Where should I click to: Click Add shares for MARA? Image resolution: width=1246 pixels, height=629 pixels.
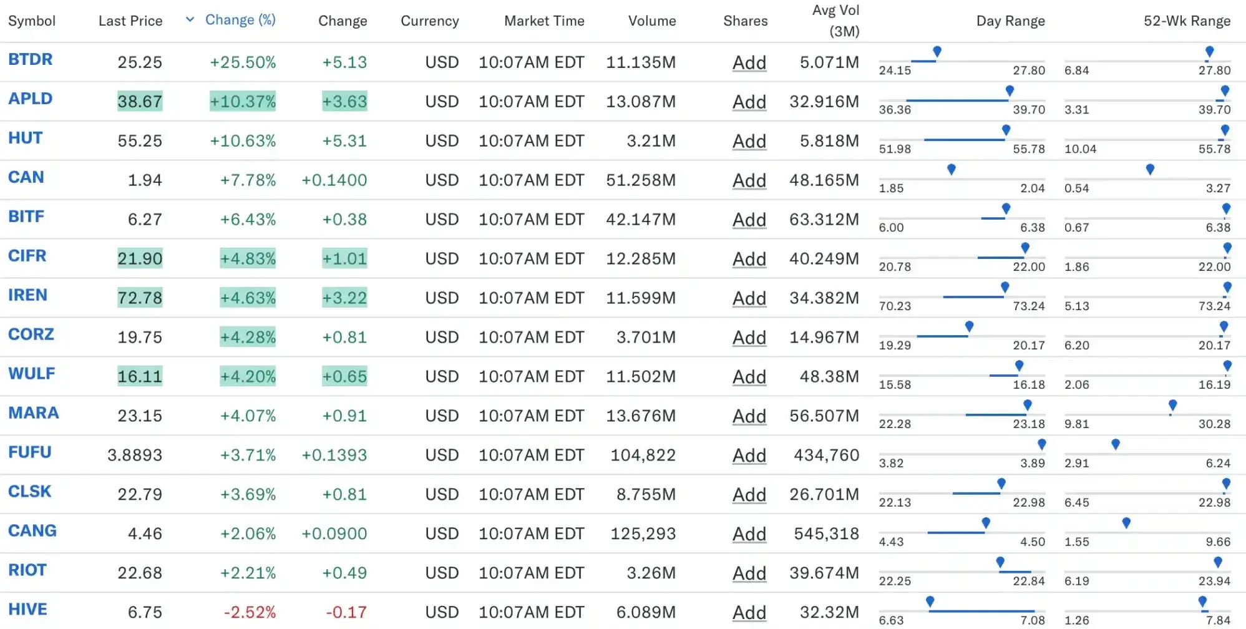click(x=749, y=416)
